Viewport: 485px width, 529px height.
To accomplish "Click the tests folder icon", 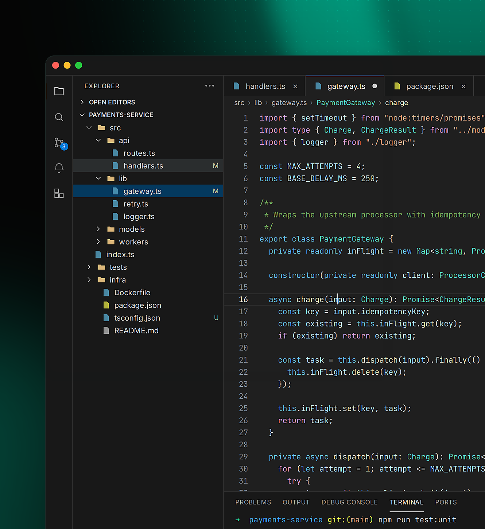I will tap(102, 267).
